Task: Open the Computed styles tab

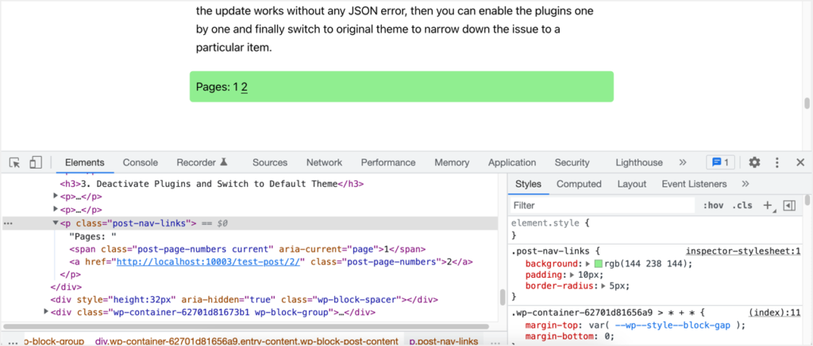Action: (x=579, y=184)
